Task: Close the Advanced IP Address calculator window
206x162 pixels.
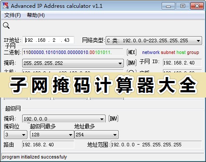Action: click(197, 6)
